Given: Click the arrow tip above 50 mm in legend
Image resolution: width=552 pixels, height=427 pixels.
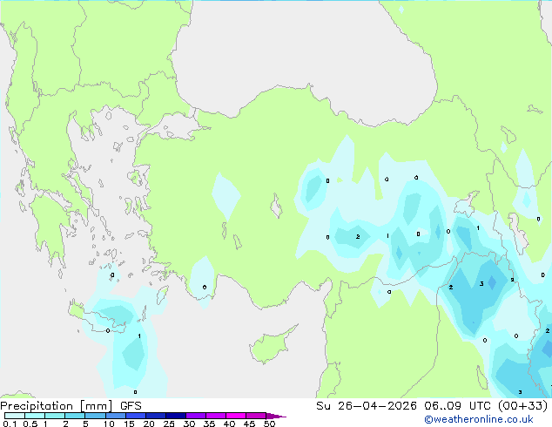Looking at the screenshot, I should coord(276,416).
